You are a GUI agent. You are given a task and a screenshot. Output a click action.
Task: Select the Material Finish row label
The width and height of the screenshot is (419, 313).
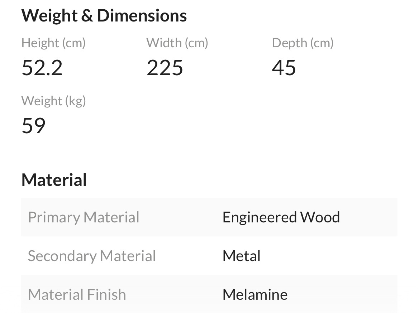[77, 295]
